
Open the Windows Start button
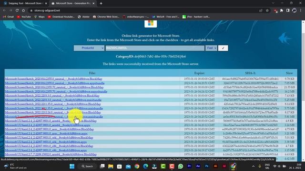(x=72, y=166)
